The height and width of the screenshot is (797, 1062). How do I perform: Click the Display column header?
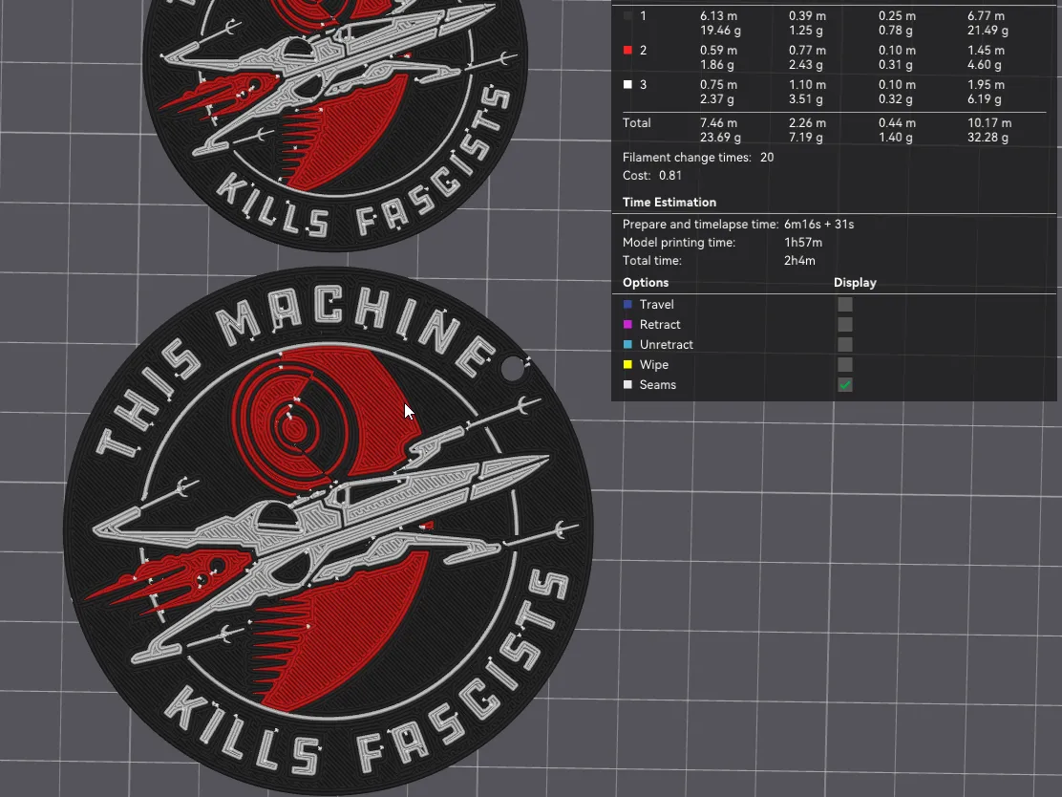click(855, 283)
